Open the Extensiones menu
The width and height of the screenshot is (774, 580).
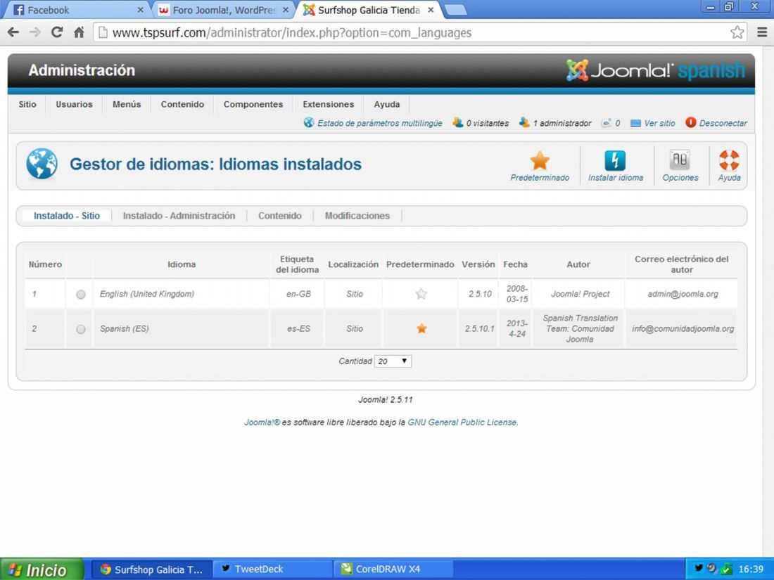coord(329,104)
